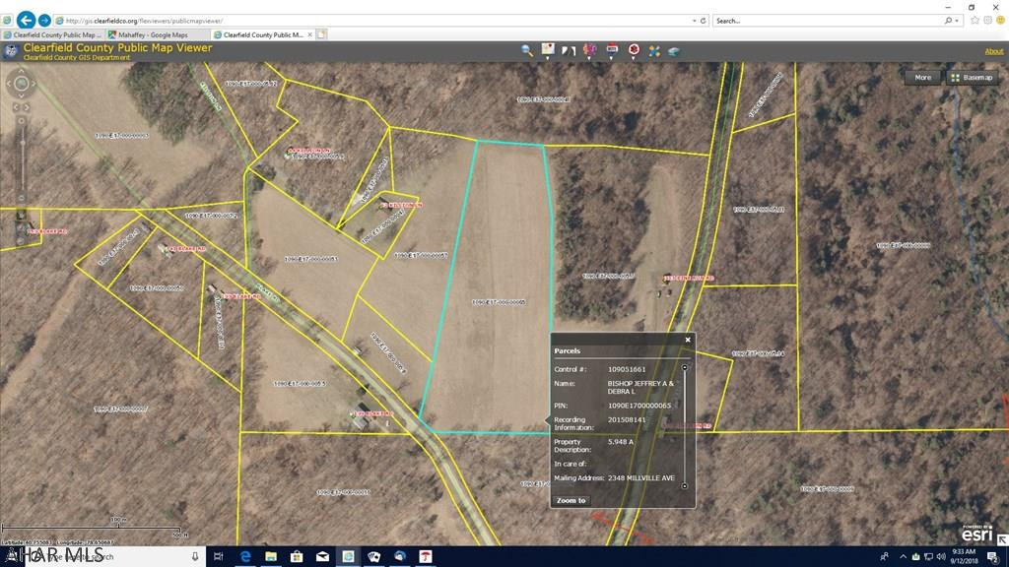Open the Basemap switcher
1009x567 pixels.
point(972,77)
